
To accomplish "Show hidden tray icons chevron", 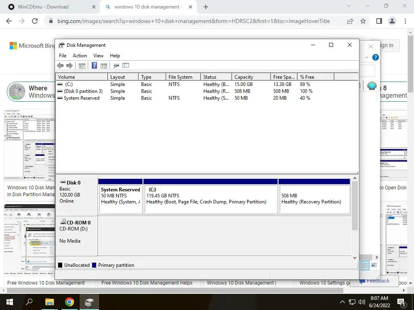I will 342,302.
